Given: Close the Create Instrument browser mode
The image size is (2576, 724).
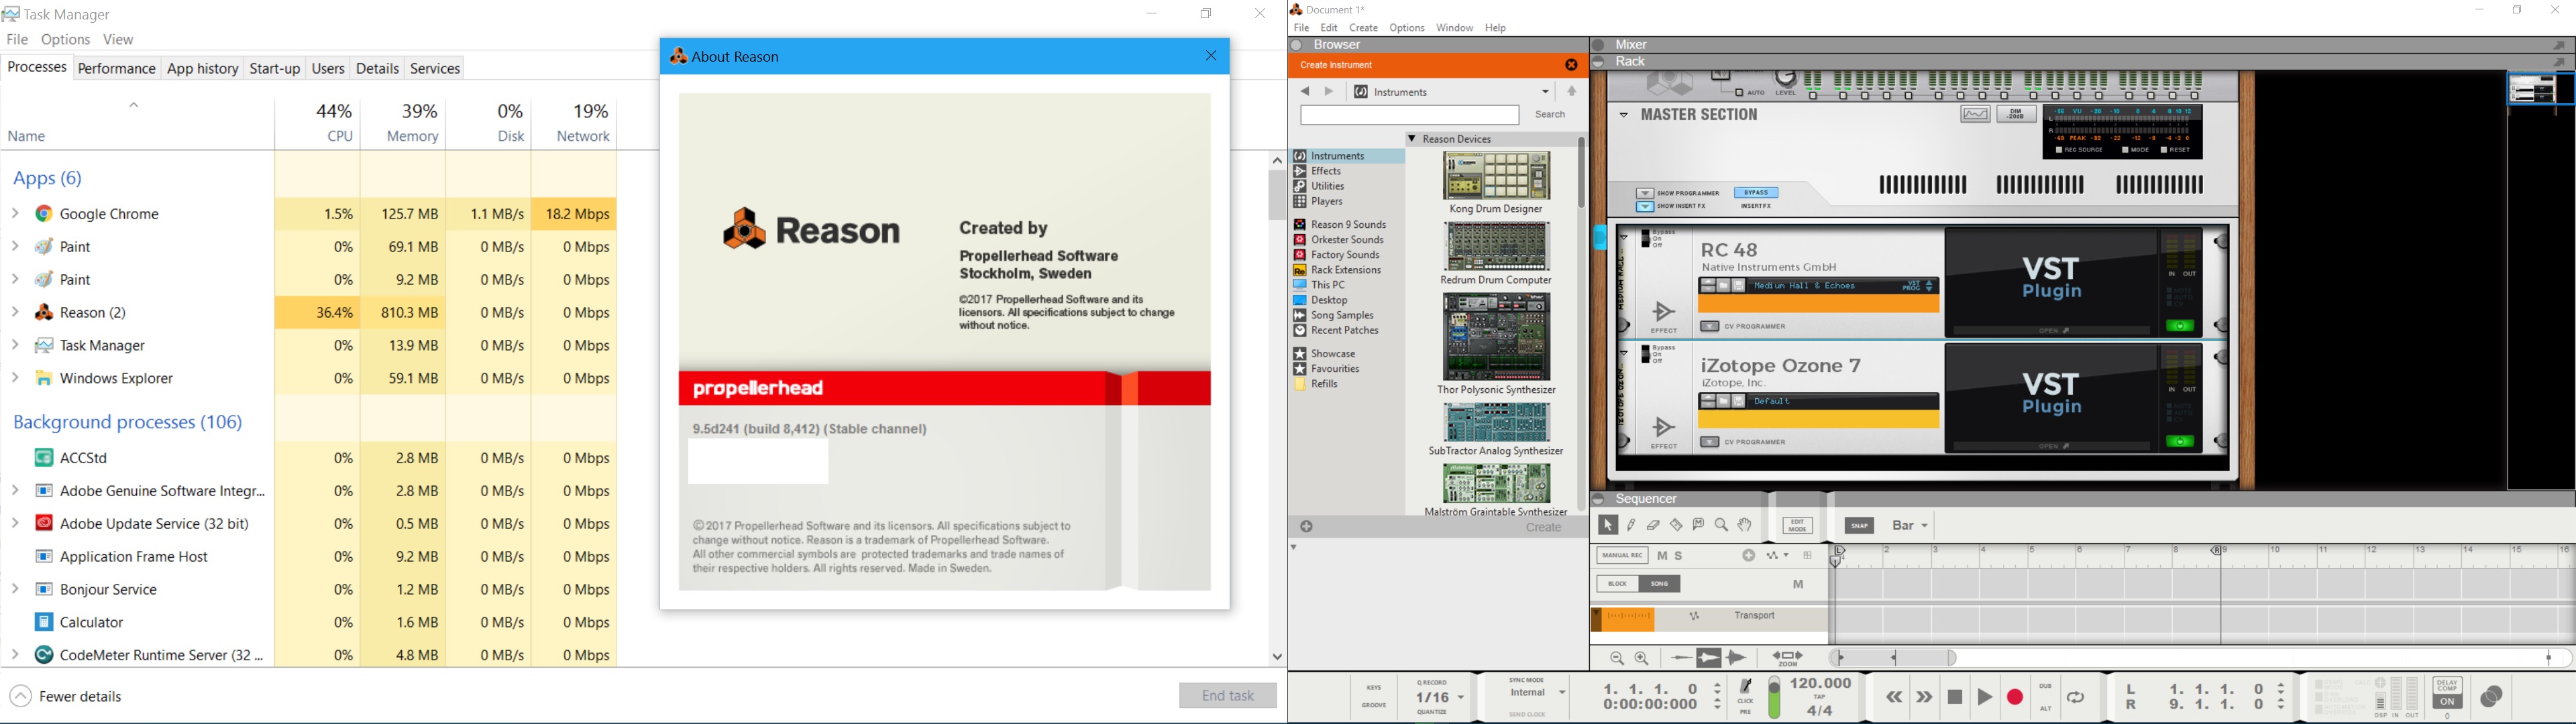Looking at the screenshot, I should pos(1571,65).
